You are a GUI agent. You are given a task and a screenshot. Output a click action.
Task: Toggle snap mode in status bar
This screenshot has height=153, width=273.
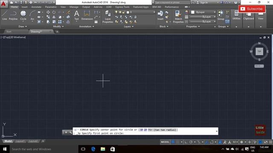[x=177, y=142]
